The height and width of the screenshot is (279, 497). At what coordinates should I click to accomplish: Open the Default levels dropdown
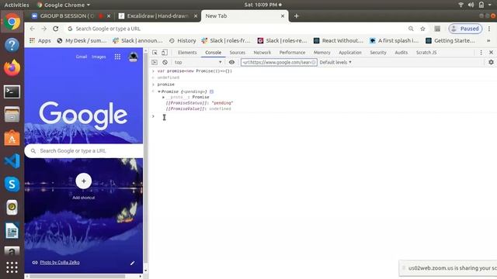pos(335,62)
